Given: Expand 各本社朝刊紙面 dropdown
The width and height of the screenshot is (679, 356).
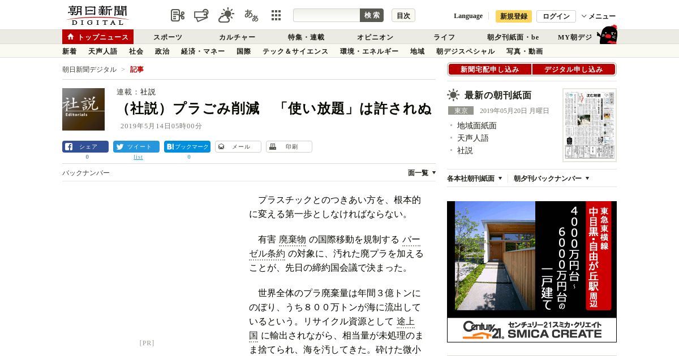Looking at the screenshot, I should coord(475,179).
